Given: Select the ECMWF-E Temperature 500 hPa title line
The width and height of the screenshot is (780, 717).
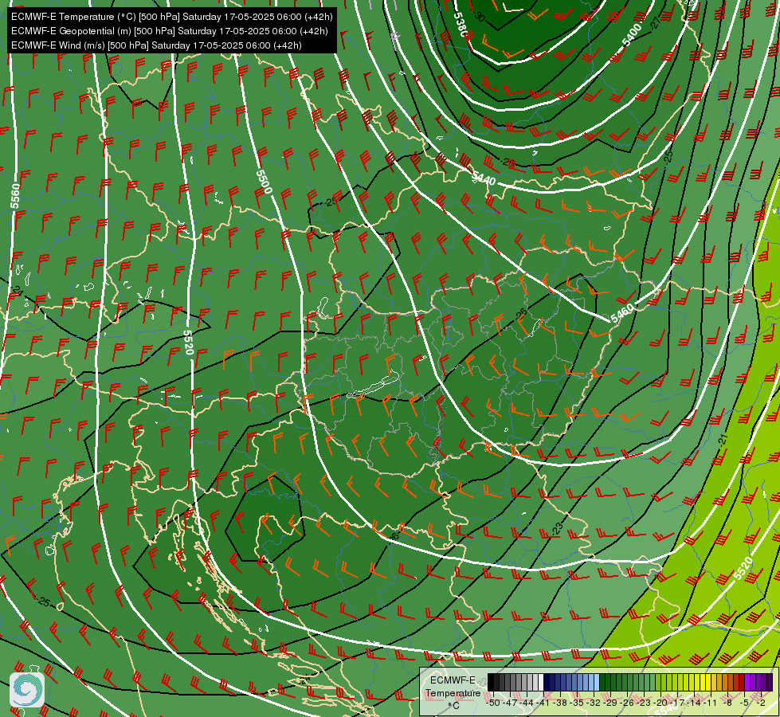Looking at the screenshot, I should [x=171, y=17].
